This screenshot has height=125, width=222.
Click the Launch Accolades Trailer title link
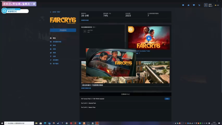tap(143, 51)
